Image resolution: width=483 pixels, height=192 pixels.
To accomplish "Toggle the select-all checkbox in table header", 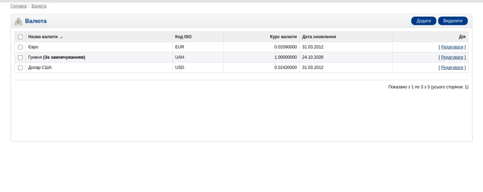I will (x=20, y=37).
